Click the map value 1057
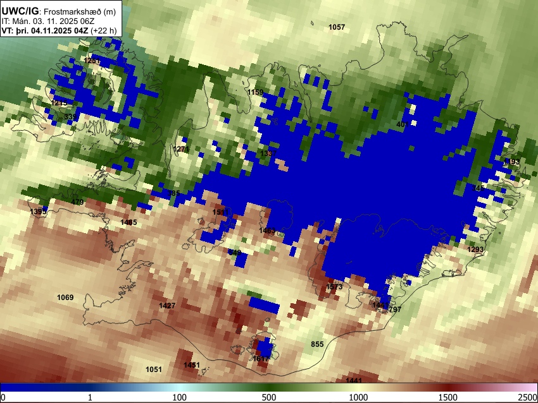This screenshot has height=403, width=538. [337, 27]
